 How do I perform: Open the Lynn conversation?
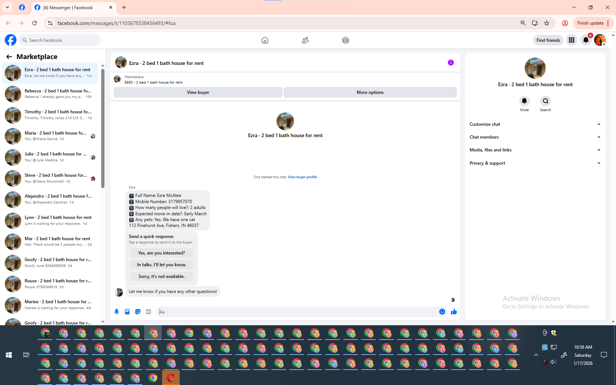pos(50,220)
